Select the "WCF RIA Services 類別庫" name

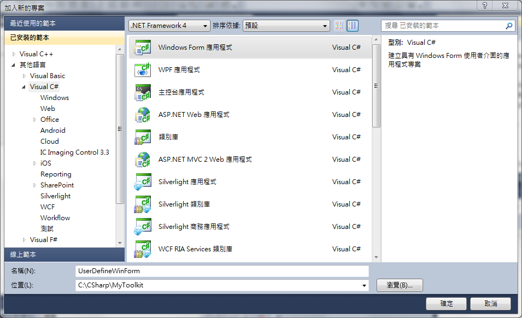pyautogui.click(x=196, y=249)
